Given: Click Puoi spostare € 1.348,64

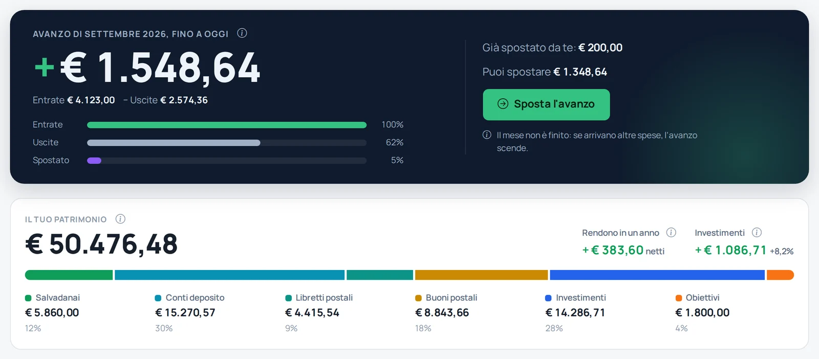Looking at the screenshot, I should 545,72.
